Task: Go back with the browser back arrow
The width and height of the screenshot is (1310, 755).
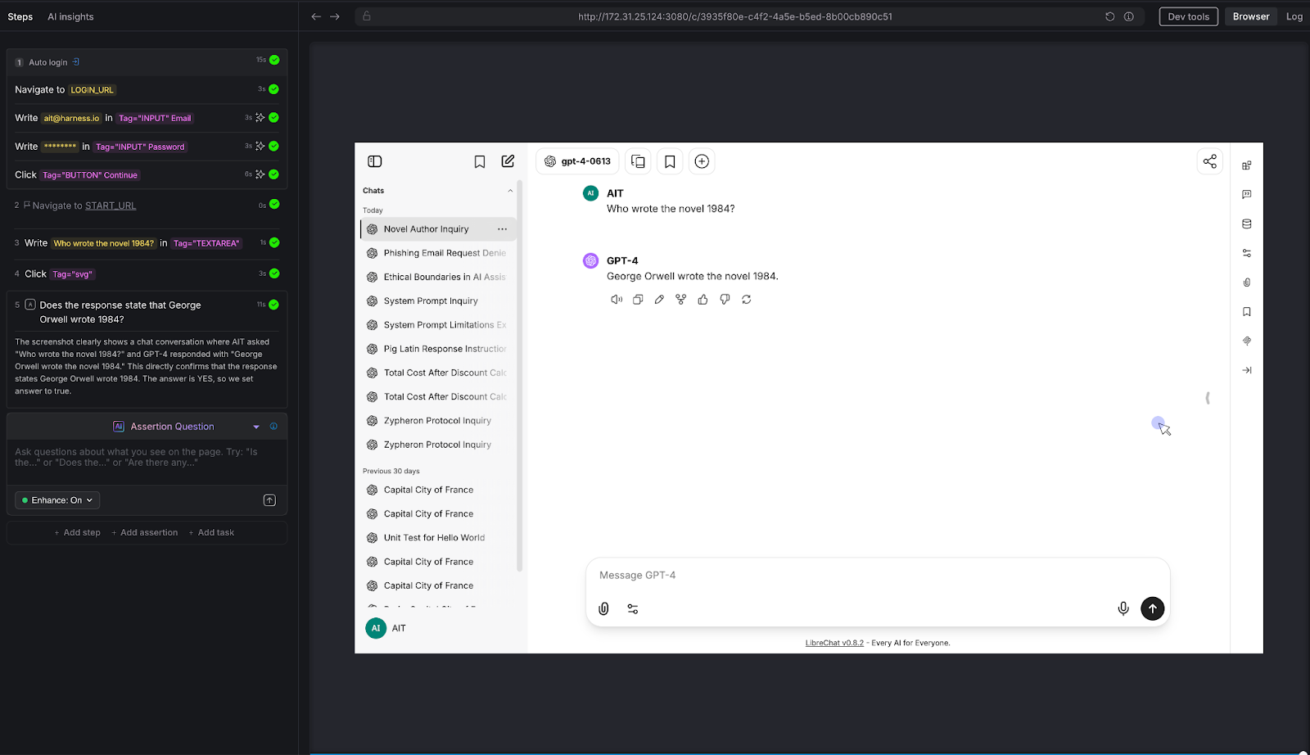Action: tap(316, 16)
